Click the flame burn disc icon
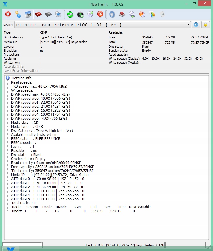The width and height of the screenshot is (213, 251). click(x=142, y=14)
